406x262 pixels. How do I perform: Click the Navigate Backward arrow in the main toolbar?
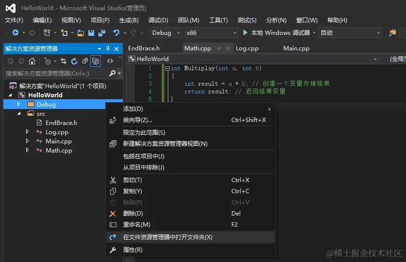pyautogui.click(x=16, y=32)
